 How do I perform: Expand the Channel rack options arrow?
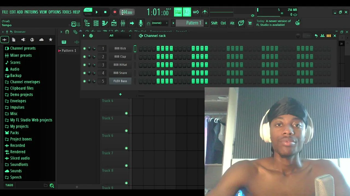pyautogui.click(x=84, y=36)
